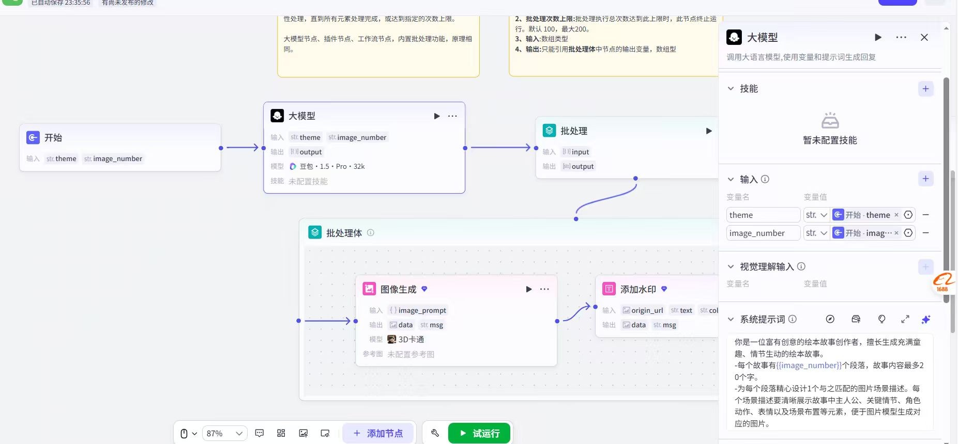
Task: Click the AI sparkle optimize prompt icon
Action: pyautogui.click(x=925, y=319)
